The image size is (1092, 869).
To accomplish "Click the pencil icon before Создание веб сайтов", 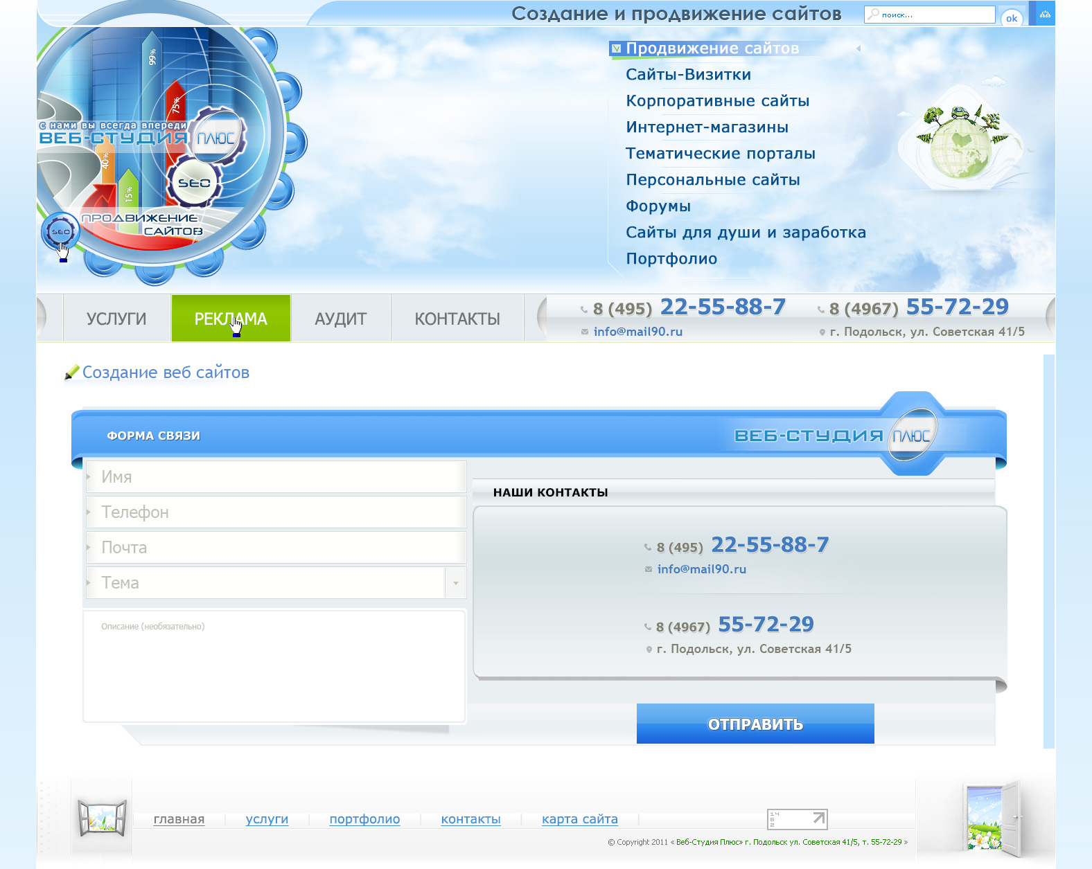I will (x=71, y=373).
